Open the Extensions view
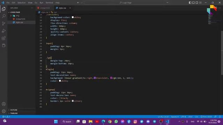Image resolution: width=223 pixels, height=125 pixels. (4, 38)
